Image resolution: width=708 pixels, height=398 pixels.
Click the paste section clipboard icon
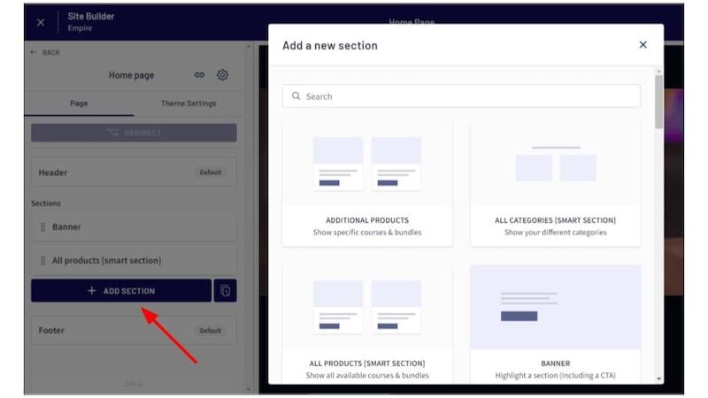[226, 291]
